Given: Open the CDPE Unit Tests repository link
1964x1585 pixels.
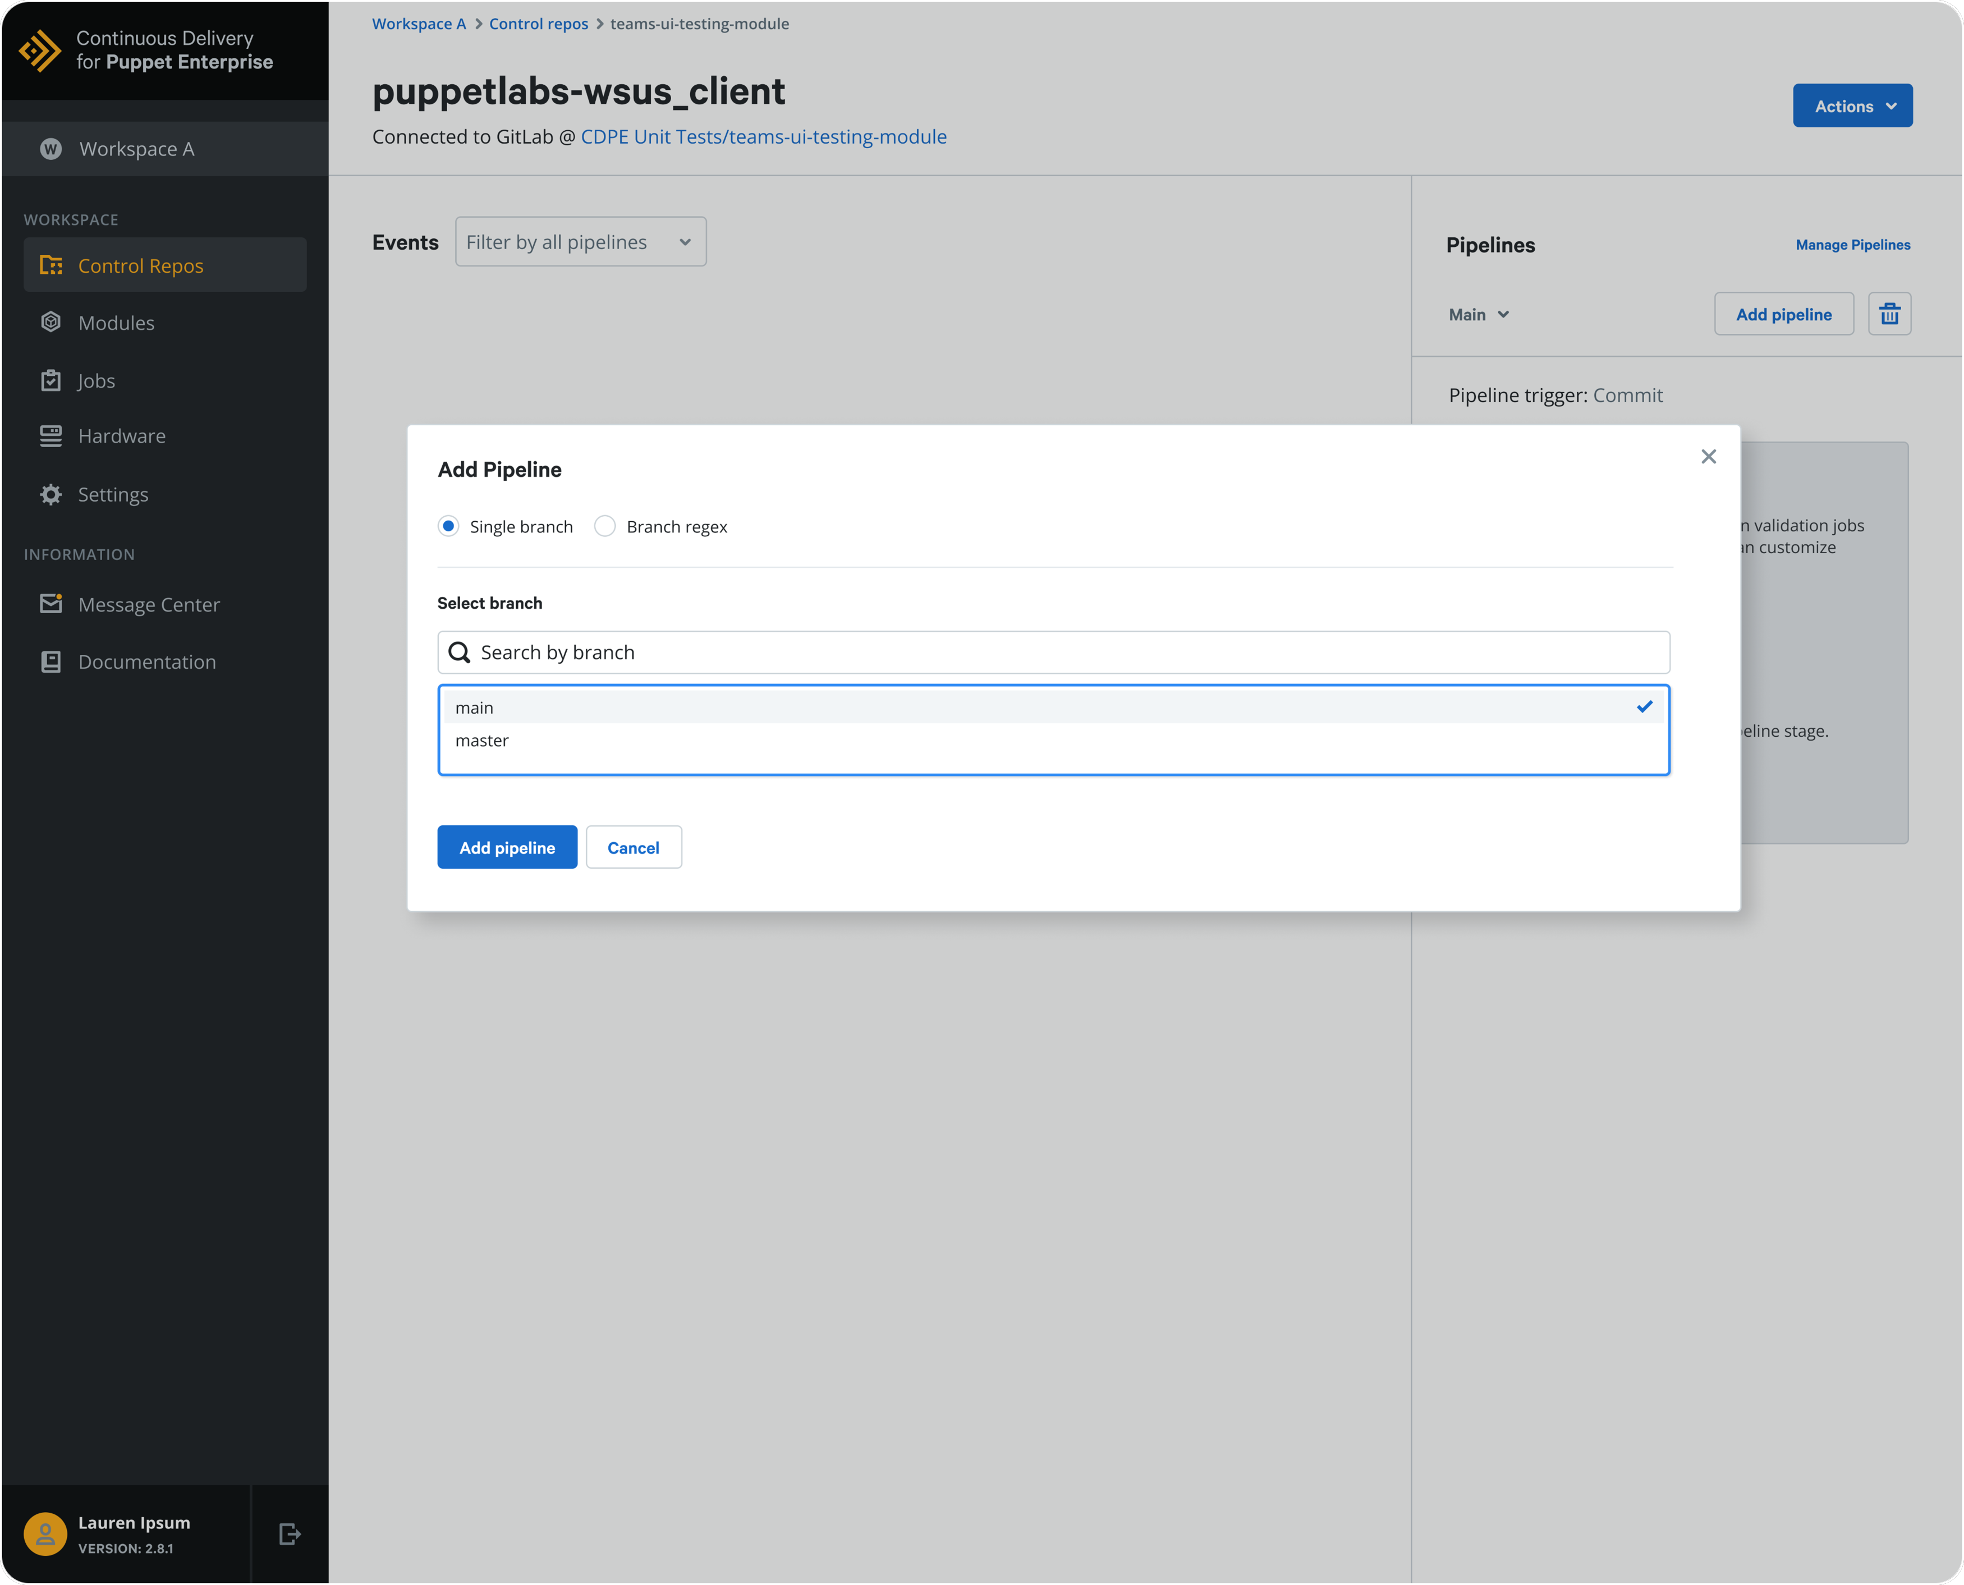Looking at the screenshot, I should tap(763, 136).
